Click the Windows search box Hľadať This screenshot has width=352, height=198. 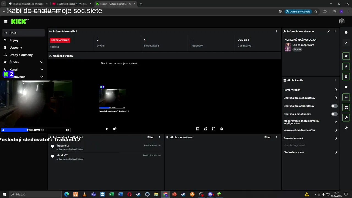click(35, 194)
